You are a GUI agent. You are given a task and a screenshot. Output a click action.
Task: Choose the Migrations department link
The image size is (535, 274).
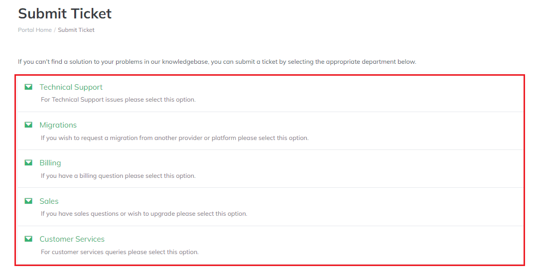coord(58,125)
